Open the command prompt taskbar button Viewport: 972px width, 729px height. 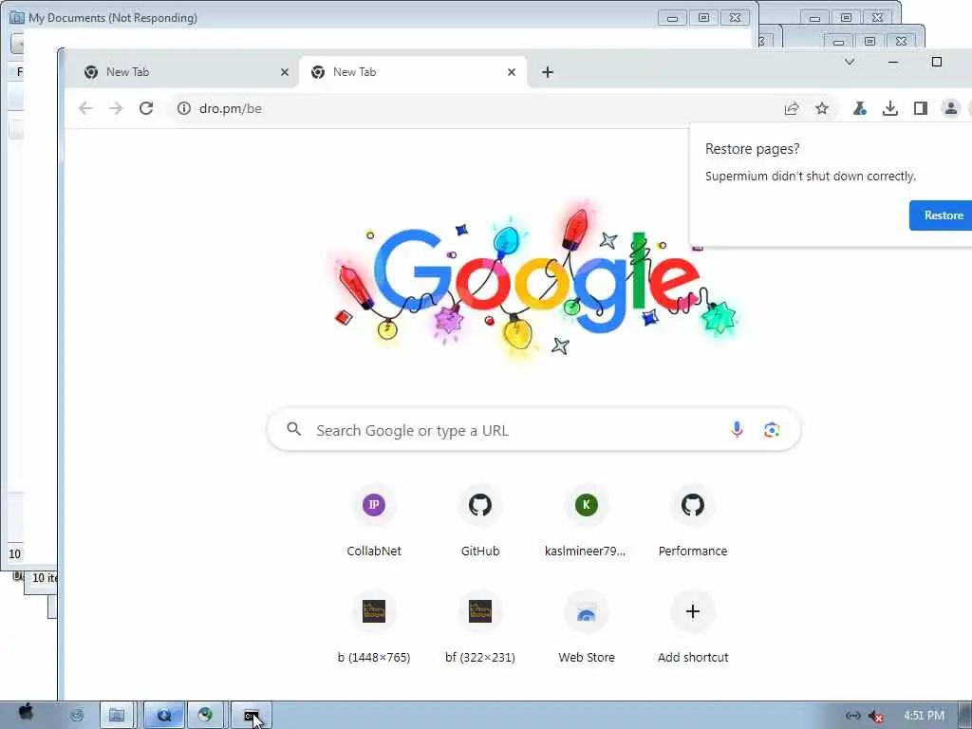pos(251,716)
